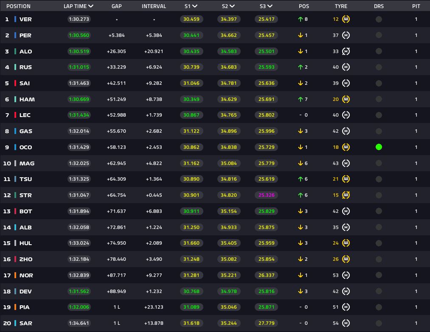Click the hard tyre icon in SAR row
This screenshot has width=430, height=332.
click(346, 323)
